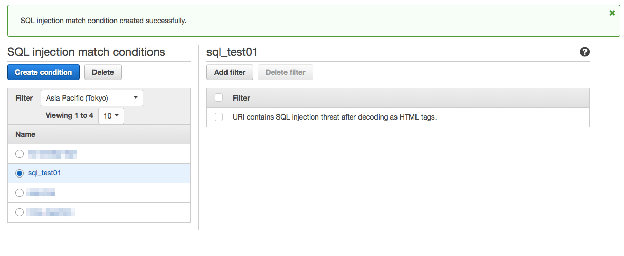The width and height of the screenshot is (624, 256).
Task: Select the URI contains SQL injection filter row
Action: point(334,117)
